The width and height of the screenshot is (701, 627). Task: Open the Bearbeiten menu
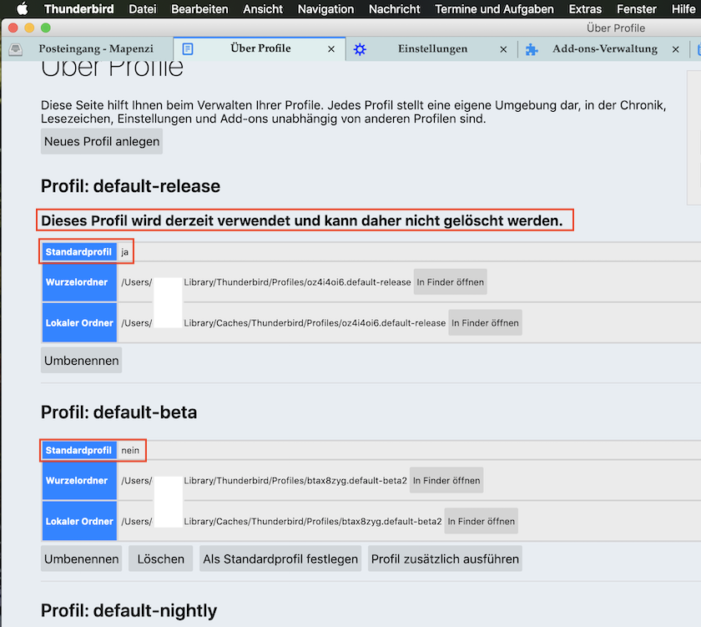(199, 9)
